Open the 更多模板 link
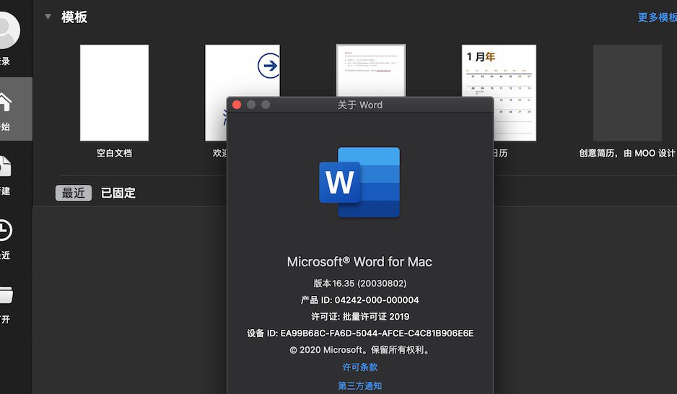 (657, 17)
